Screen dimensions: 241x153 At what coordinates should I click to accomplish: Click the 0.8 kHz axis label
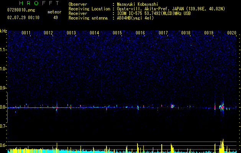point(3,107)
